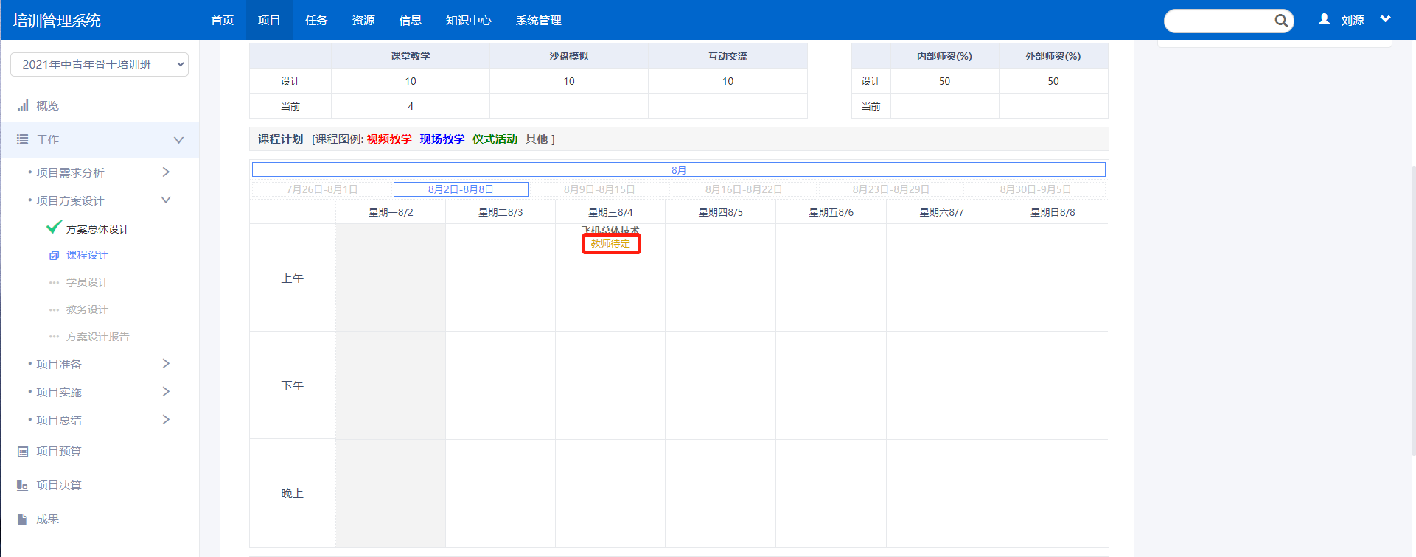Click the 外部师资(%) column header
This screenshot has width=1416, height=557.
1053,56
